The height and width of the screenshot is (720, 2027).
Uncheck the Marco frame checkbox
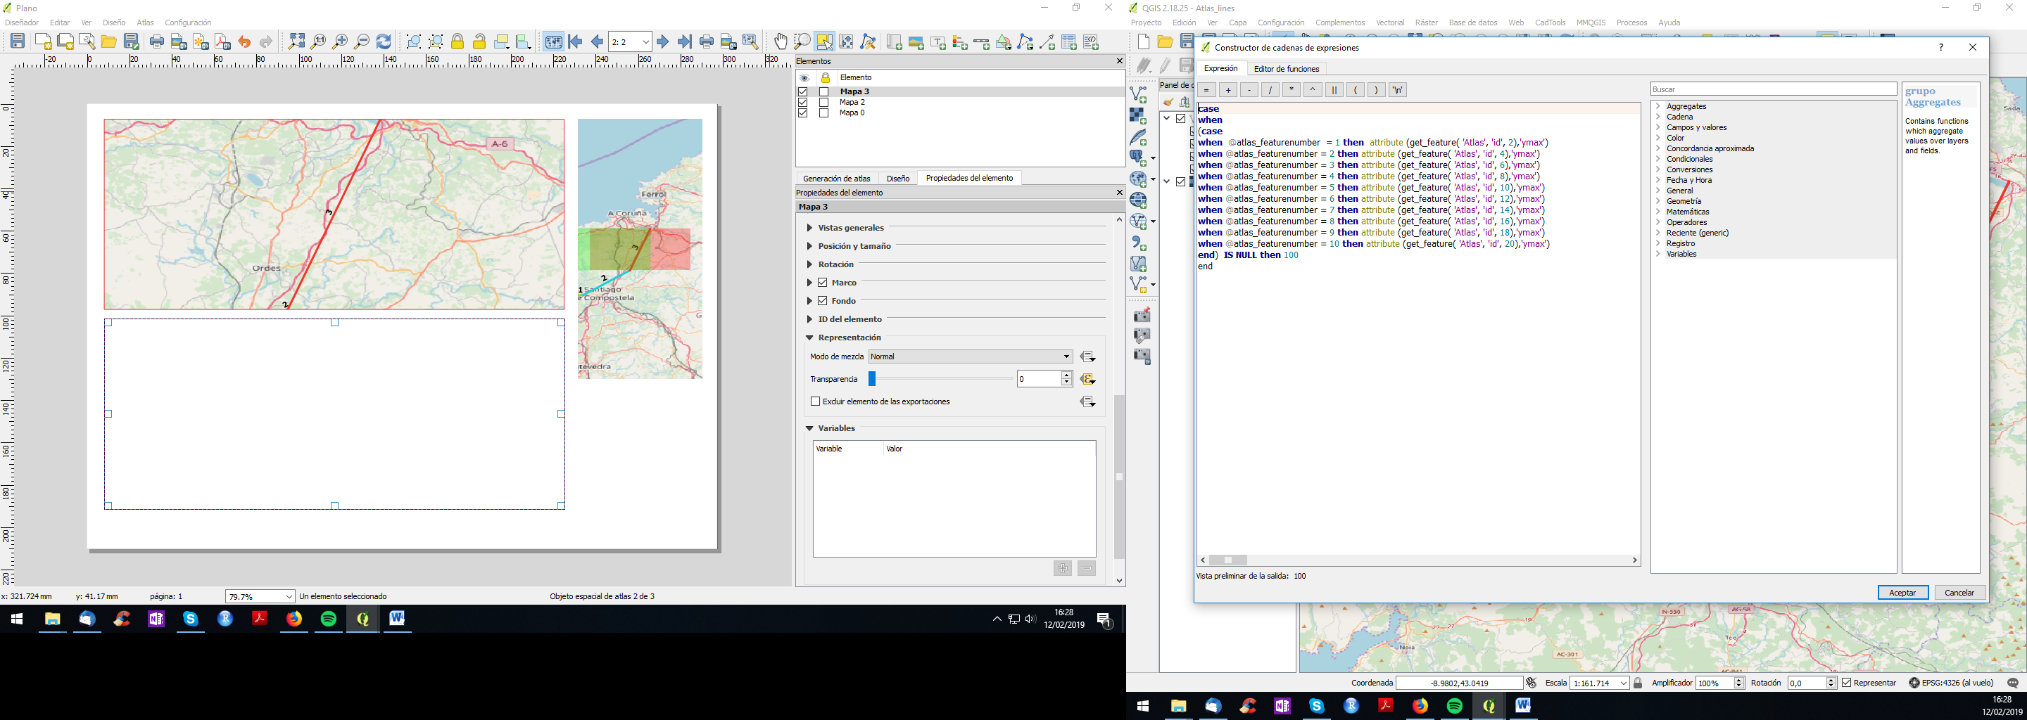click(x=822, y=282)
